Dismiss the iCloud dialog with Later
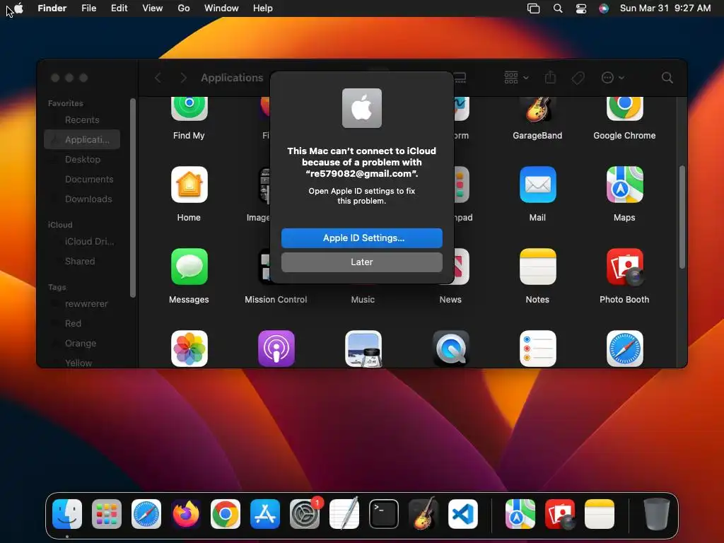The image size is (724, 543). tap(361, 262)
